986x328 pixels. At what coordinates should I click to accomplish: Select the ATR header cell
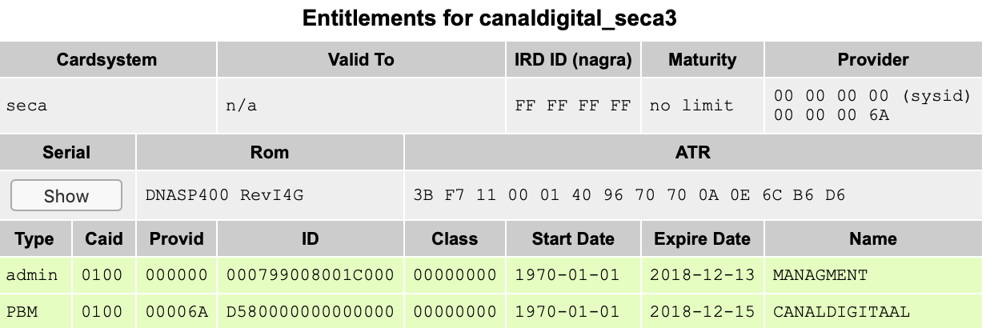tap(692, 152)
